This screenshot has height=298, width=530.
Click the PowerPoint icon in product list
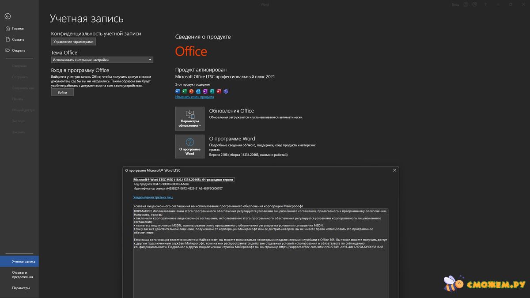pos(191,91)
